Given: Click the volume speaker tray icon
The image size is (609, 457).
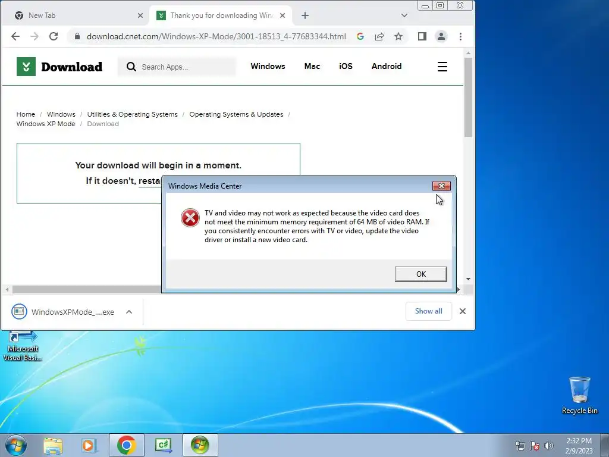Looking at the screenshot, I should (x=549, y=446).
